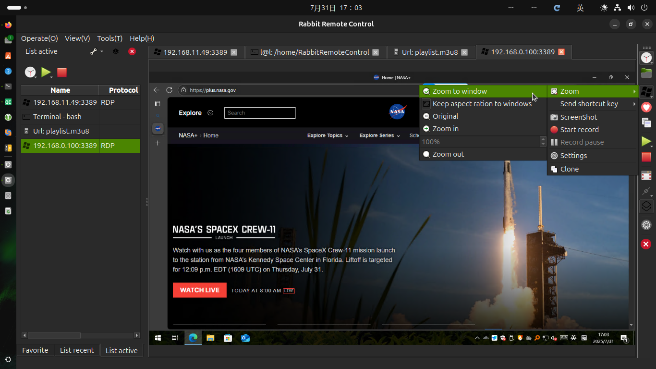The height and width of the screenshot is (369, 656).
Task: Open Explore Topics dropdown on NASA page
Action: click(x=327, y=135)
